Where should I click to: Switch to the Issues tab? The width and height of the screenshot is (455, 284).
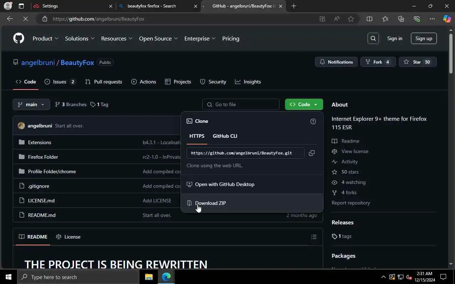click(x=60, y=82)
